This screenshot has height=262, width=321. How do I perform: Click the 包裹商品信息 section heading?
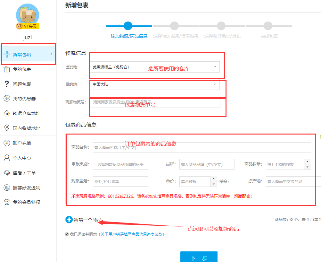81,125
